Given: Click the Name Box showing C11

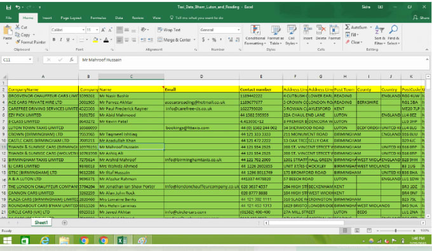Looking at the screenshot, I should tap(15, 60).
